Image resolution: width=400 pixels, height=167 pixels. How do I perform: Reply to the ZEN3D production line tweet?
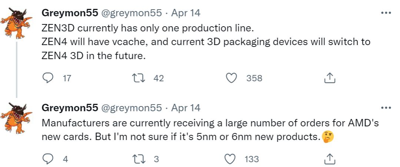pos(49,78)
